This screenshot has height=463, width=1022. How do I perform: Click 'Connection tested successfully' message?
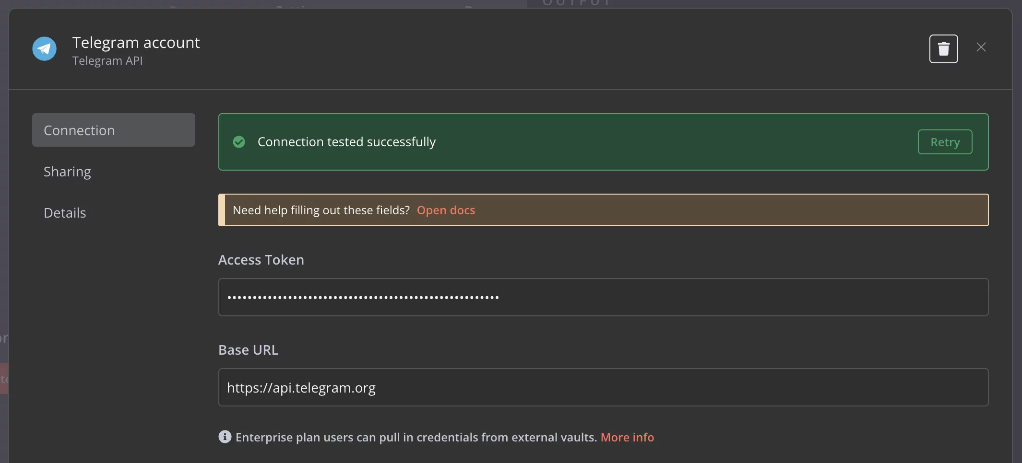tap(346, 142)
